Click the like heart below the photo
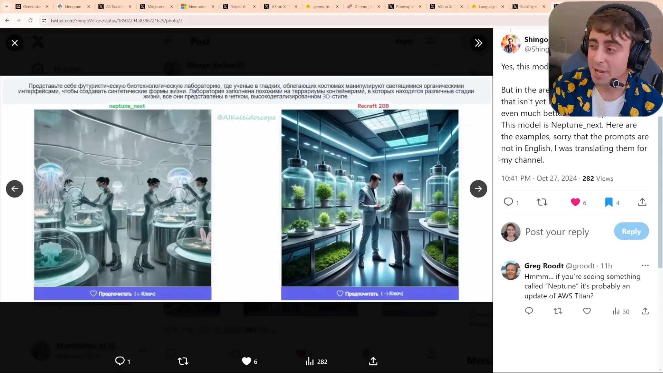Image resolution: width=663 pixels, height=373 pixels. [x=247, y=361]
